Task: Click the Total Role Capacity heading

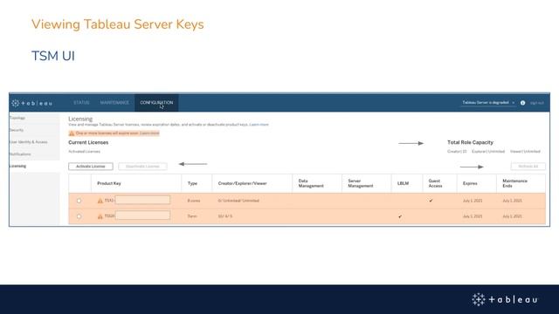Action: (470, 142)
